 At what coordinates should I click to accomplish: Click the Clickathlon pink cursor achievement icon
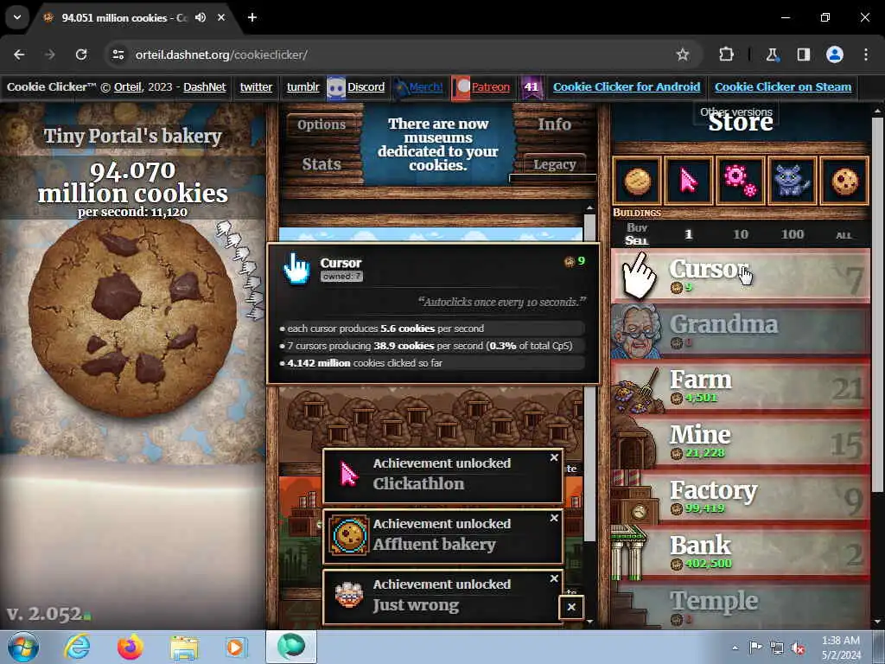[349, 475]
